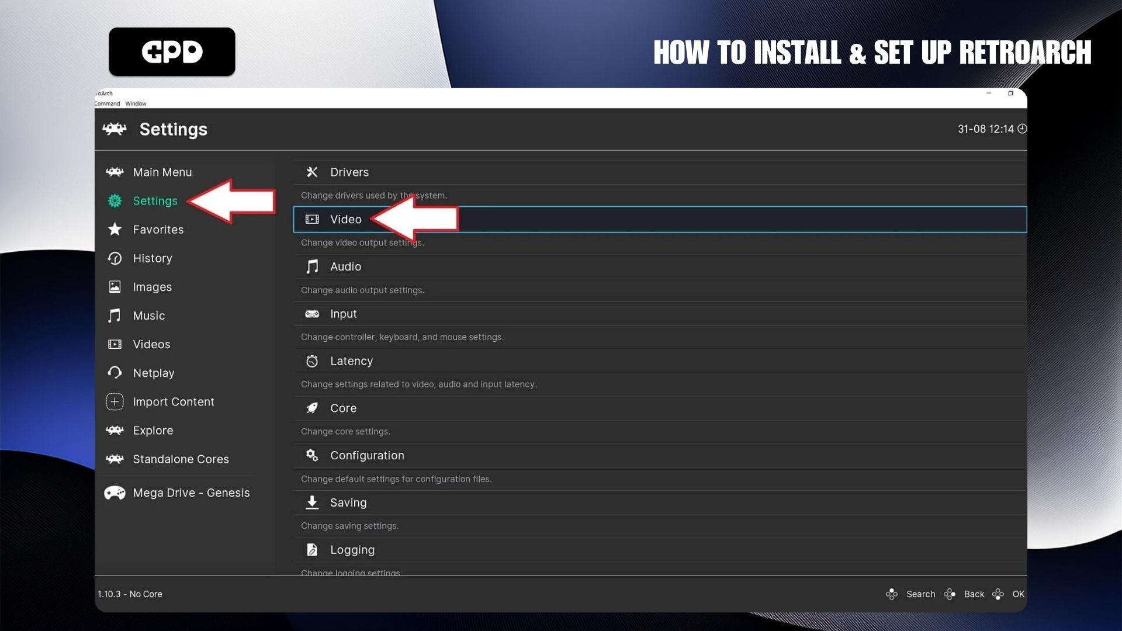Open Mega Drive - Genesis playlist
The image size is (1122, 631).
(x=191, y=493)
